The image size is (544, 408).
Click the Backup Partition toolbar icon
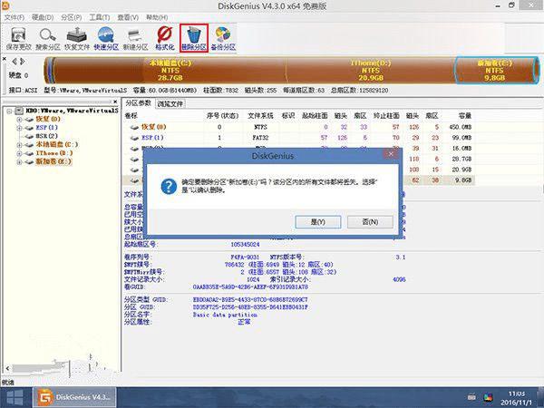pos(223,38)
